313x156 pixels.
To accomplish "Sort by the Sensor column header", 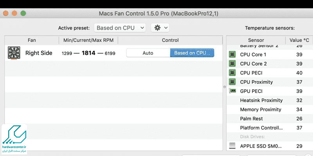I will pos(256,40).
